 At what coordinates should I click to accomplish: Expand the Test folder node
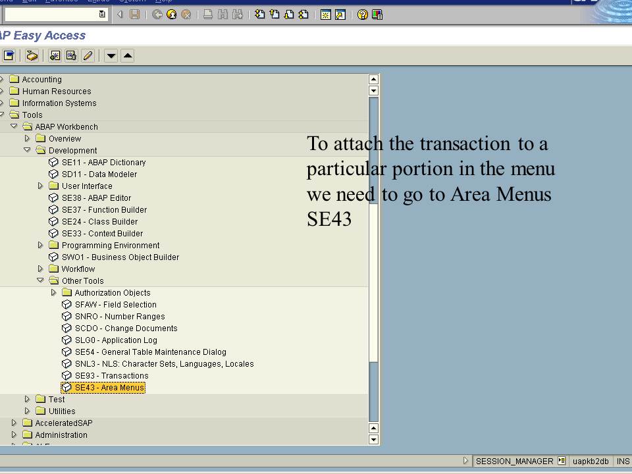pos(27,399)
